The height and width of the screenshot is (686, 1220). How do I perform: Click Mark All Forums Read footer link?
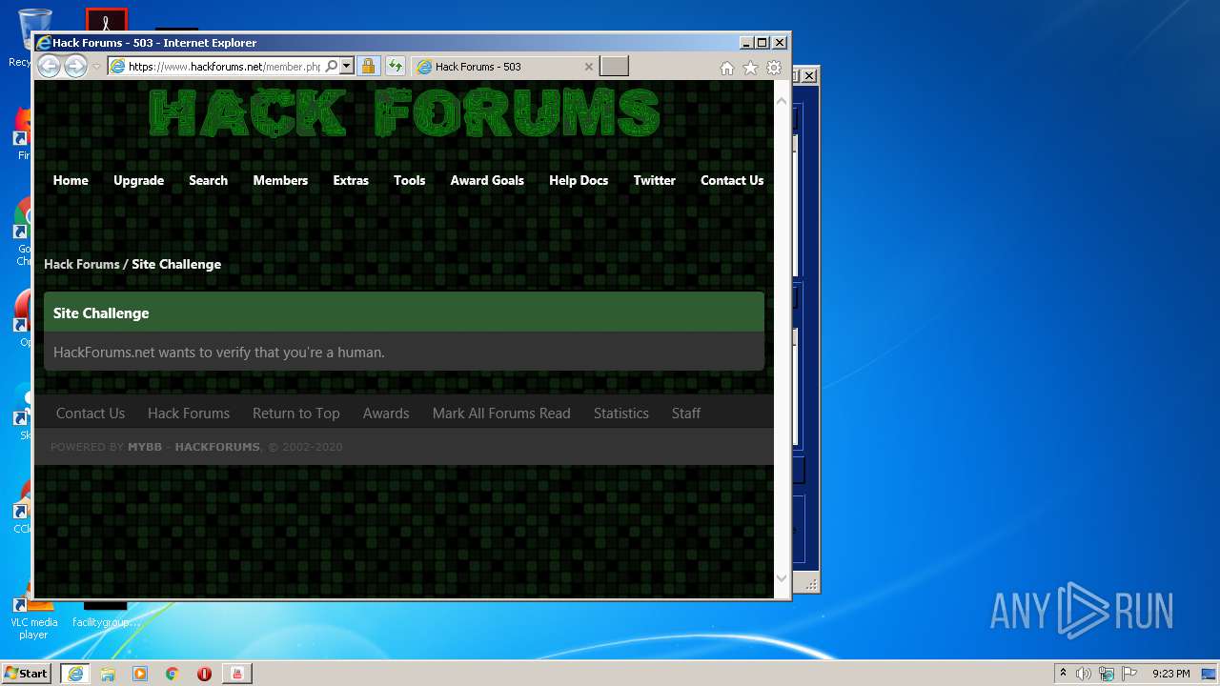[501, 413]
